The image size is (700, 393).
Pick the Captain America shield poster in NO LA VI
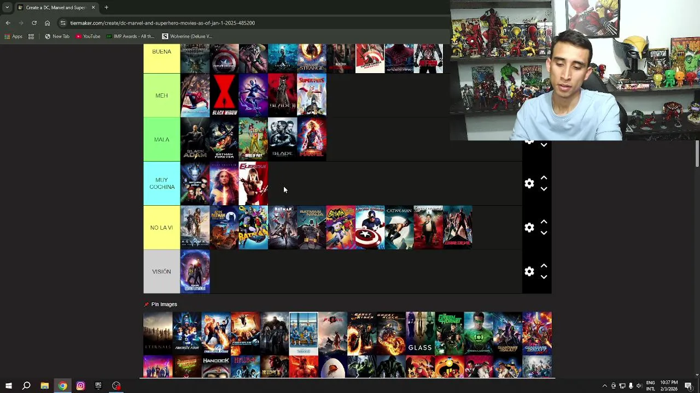(x=370, y=228)
